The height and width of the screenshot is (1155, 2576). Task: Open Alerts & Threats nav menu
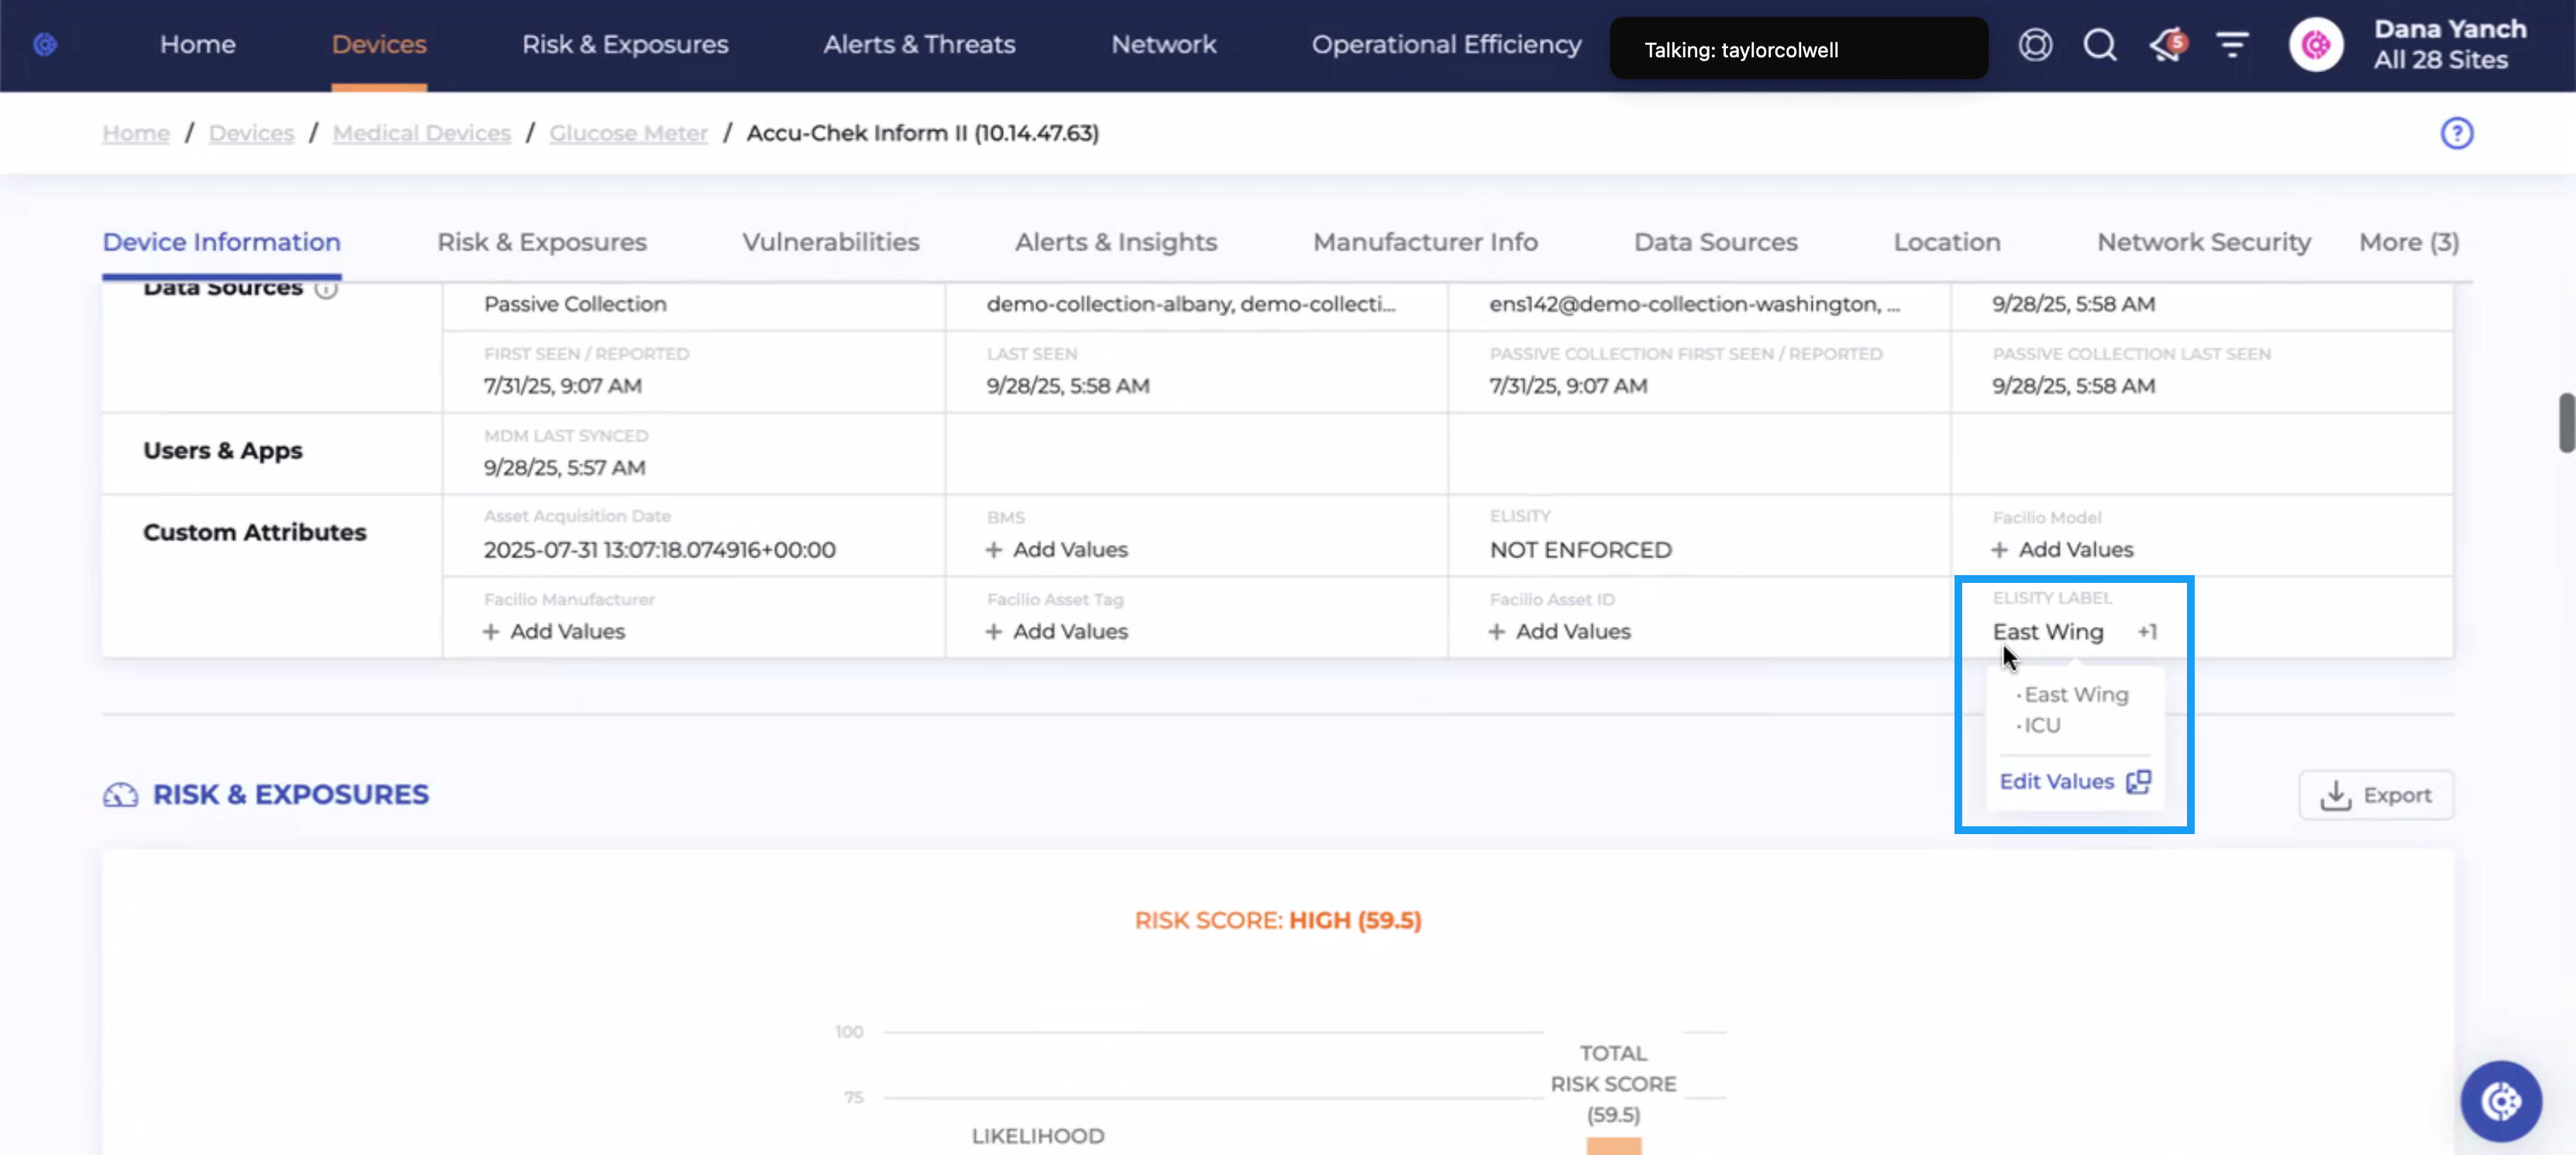point(919,45)
